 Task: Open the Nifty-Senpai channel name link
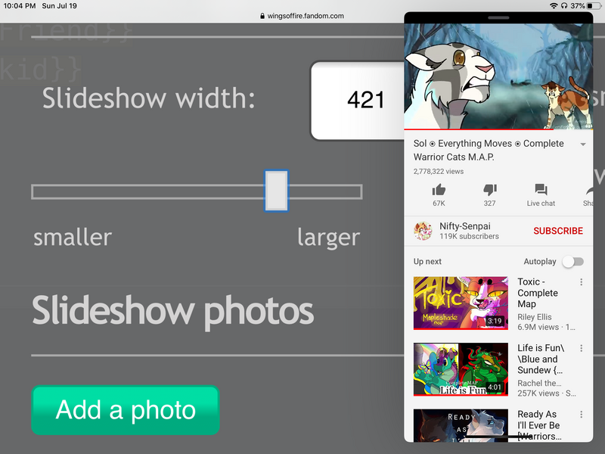464,226
